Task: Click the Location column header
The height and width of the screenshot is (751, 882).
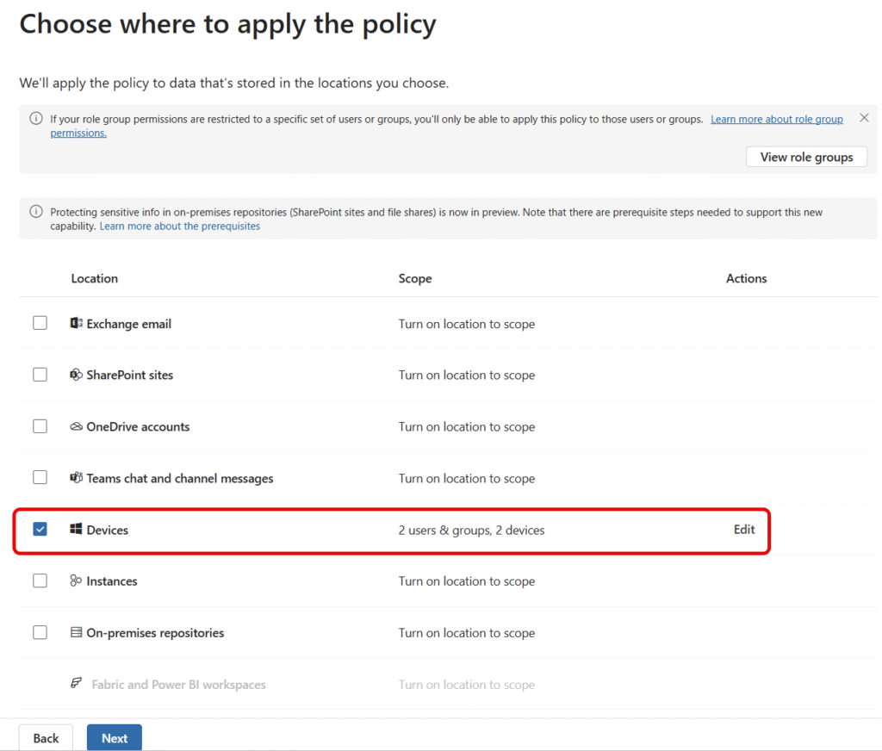Action: point(95,278)
